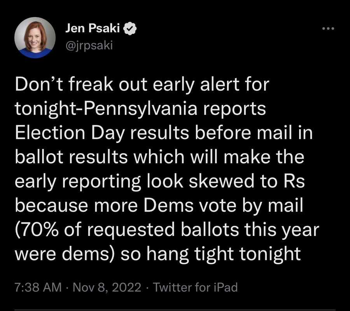Click the text (70% in the tweet

(37, 230)
